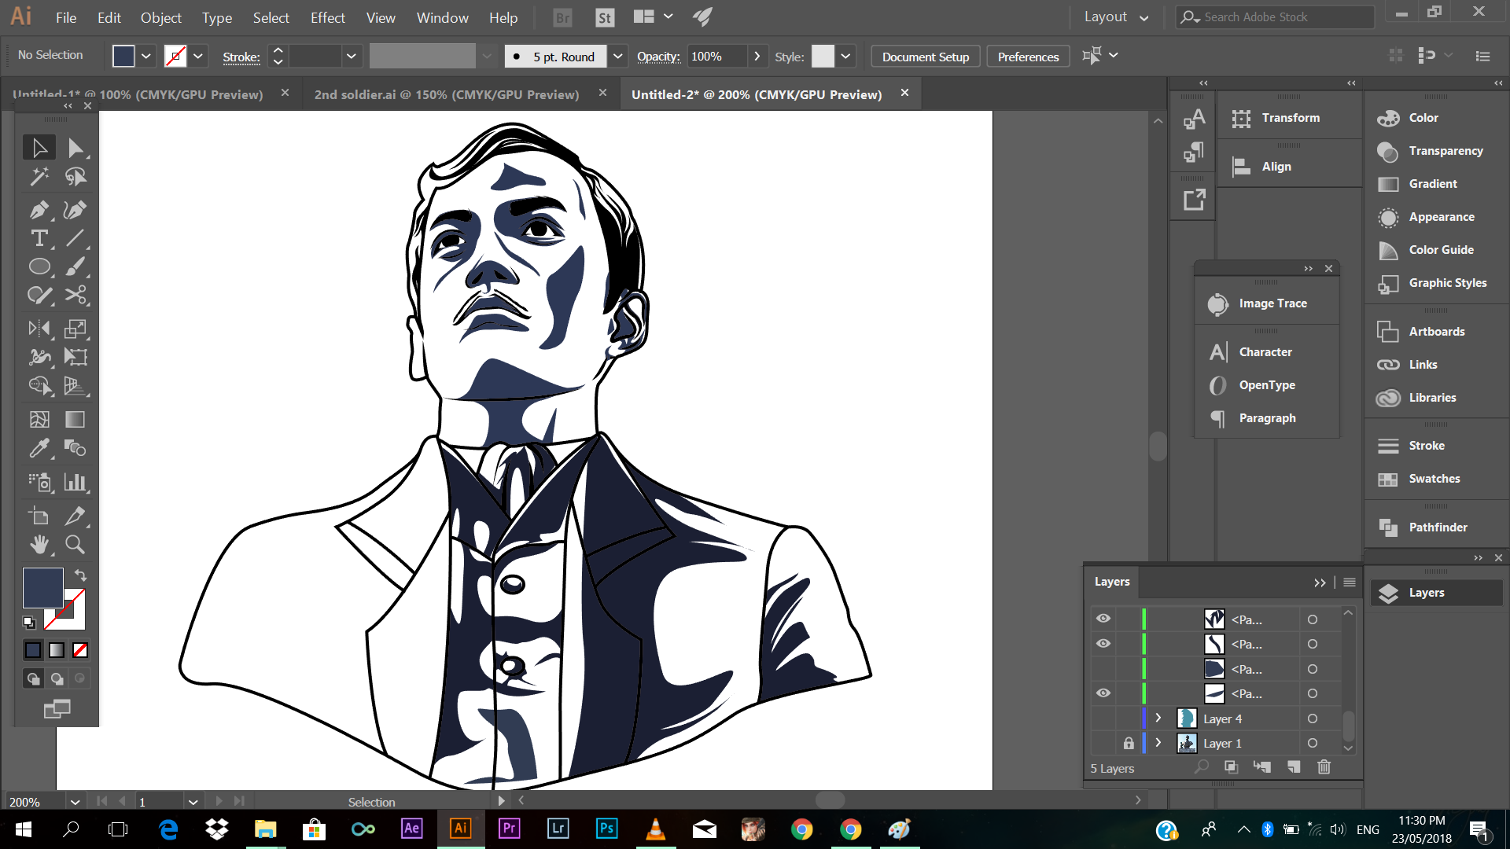Select the Curvature tool

coord(75,210)
